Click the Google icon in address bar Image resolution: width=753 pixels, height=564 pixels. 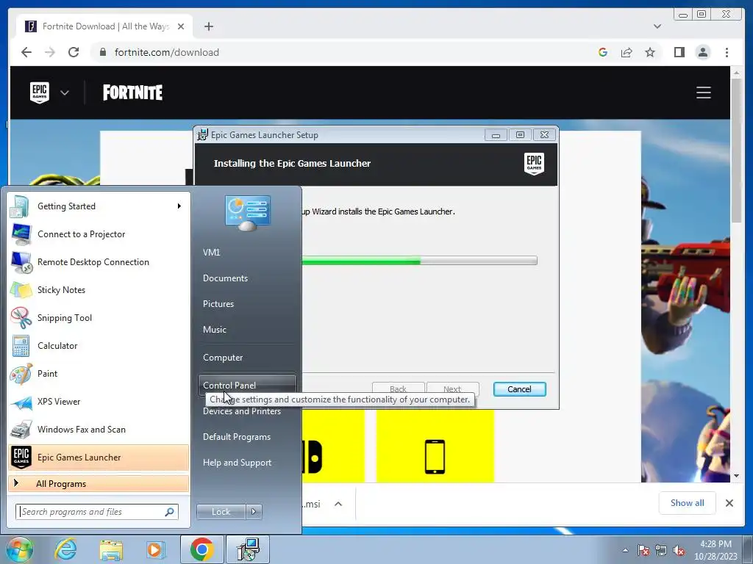click(603, 52)
